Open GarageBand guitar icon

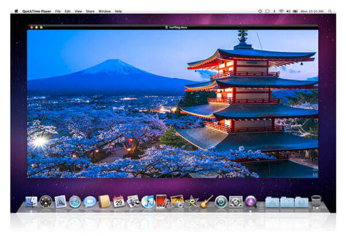tap(207, 201)
